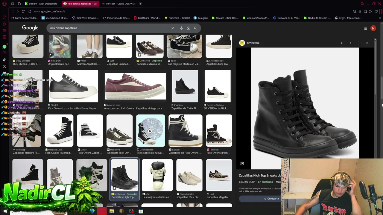383x215 pixels.
Task: Open Mercado Libre Rick Owens thumbnail
Action: [59, 130]
